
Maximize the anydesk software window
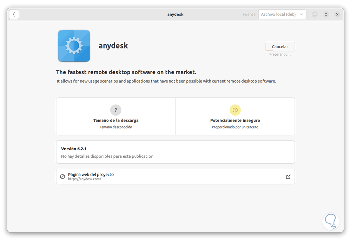(x=326, y=14)
